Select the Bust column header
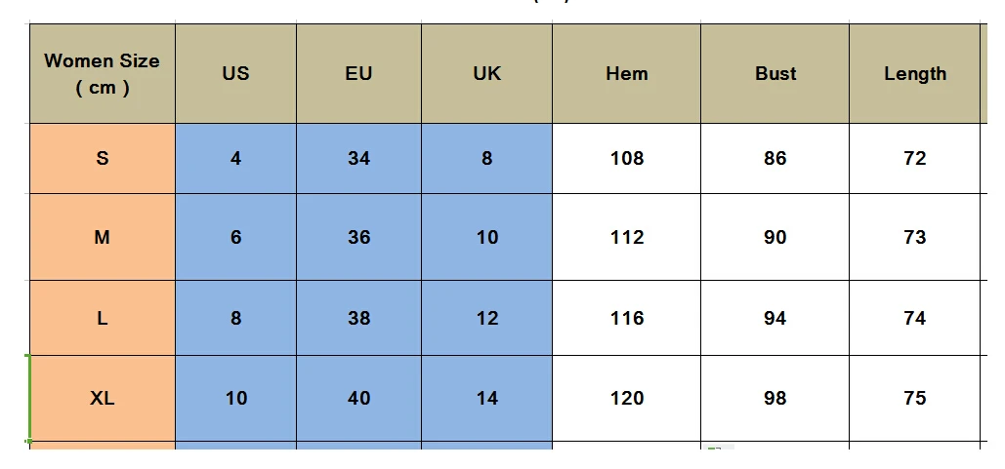 pos(775,73)
